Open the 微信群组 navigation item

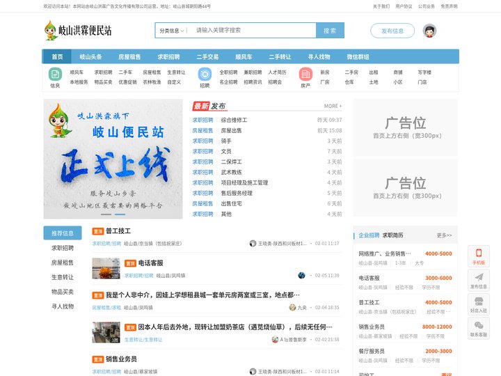pyautogui.click(x=358, y=56)
